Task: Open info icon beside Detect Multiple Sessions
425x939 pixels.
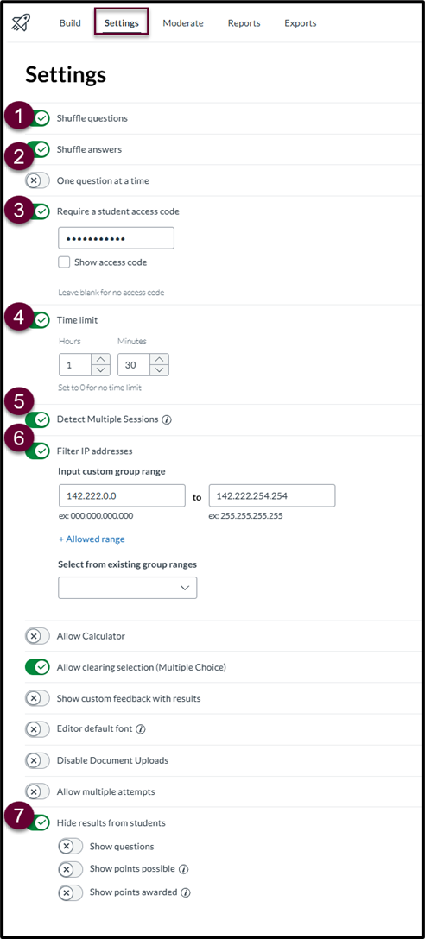Action: pyautogui.click(x=167, y=419)
